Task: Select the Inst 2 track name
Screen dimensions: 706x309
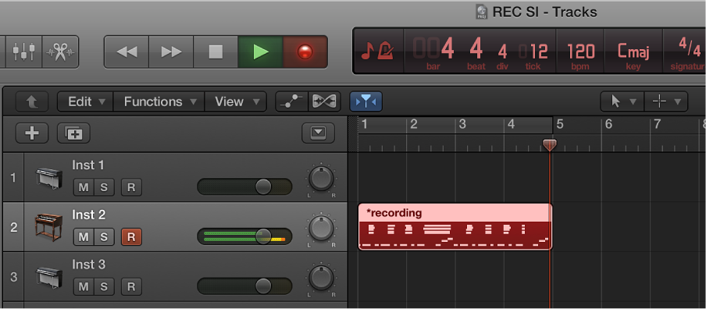Action: (x=89, y=215)
